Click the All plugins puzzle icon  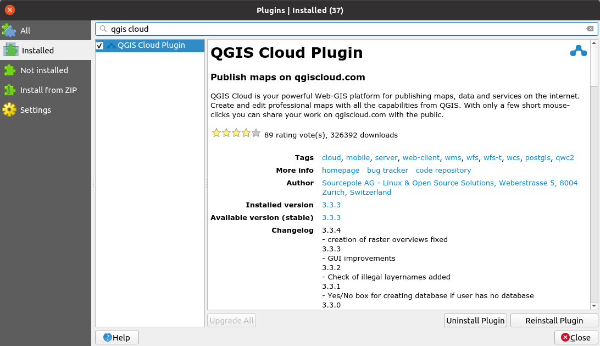click(9, 30)
